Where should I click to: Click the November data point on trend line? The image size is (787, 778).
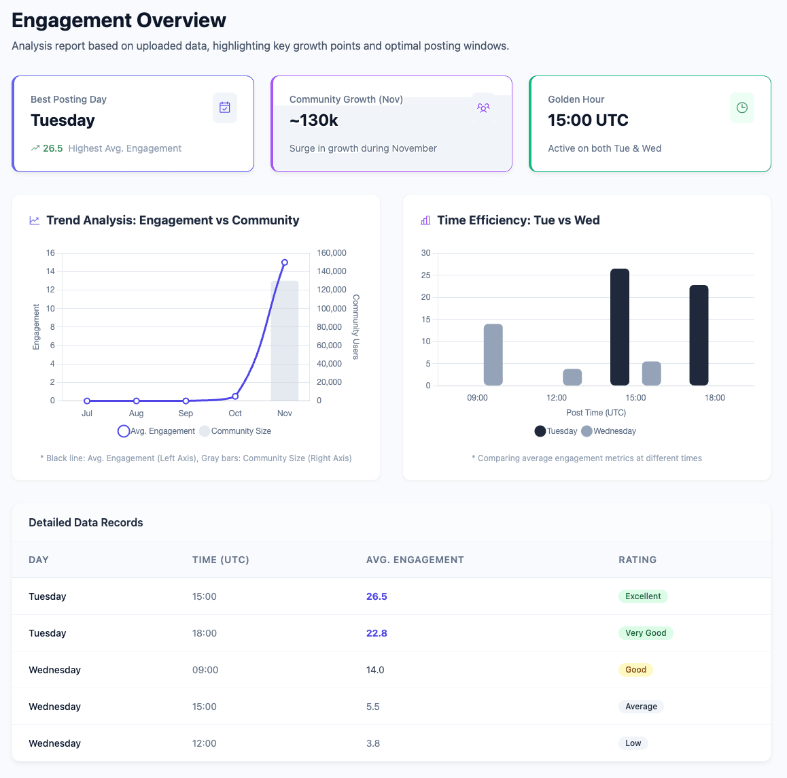click(285, 263)
